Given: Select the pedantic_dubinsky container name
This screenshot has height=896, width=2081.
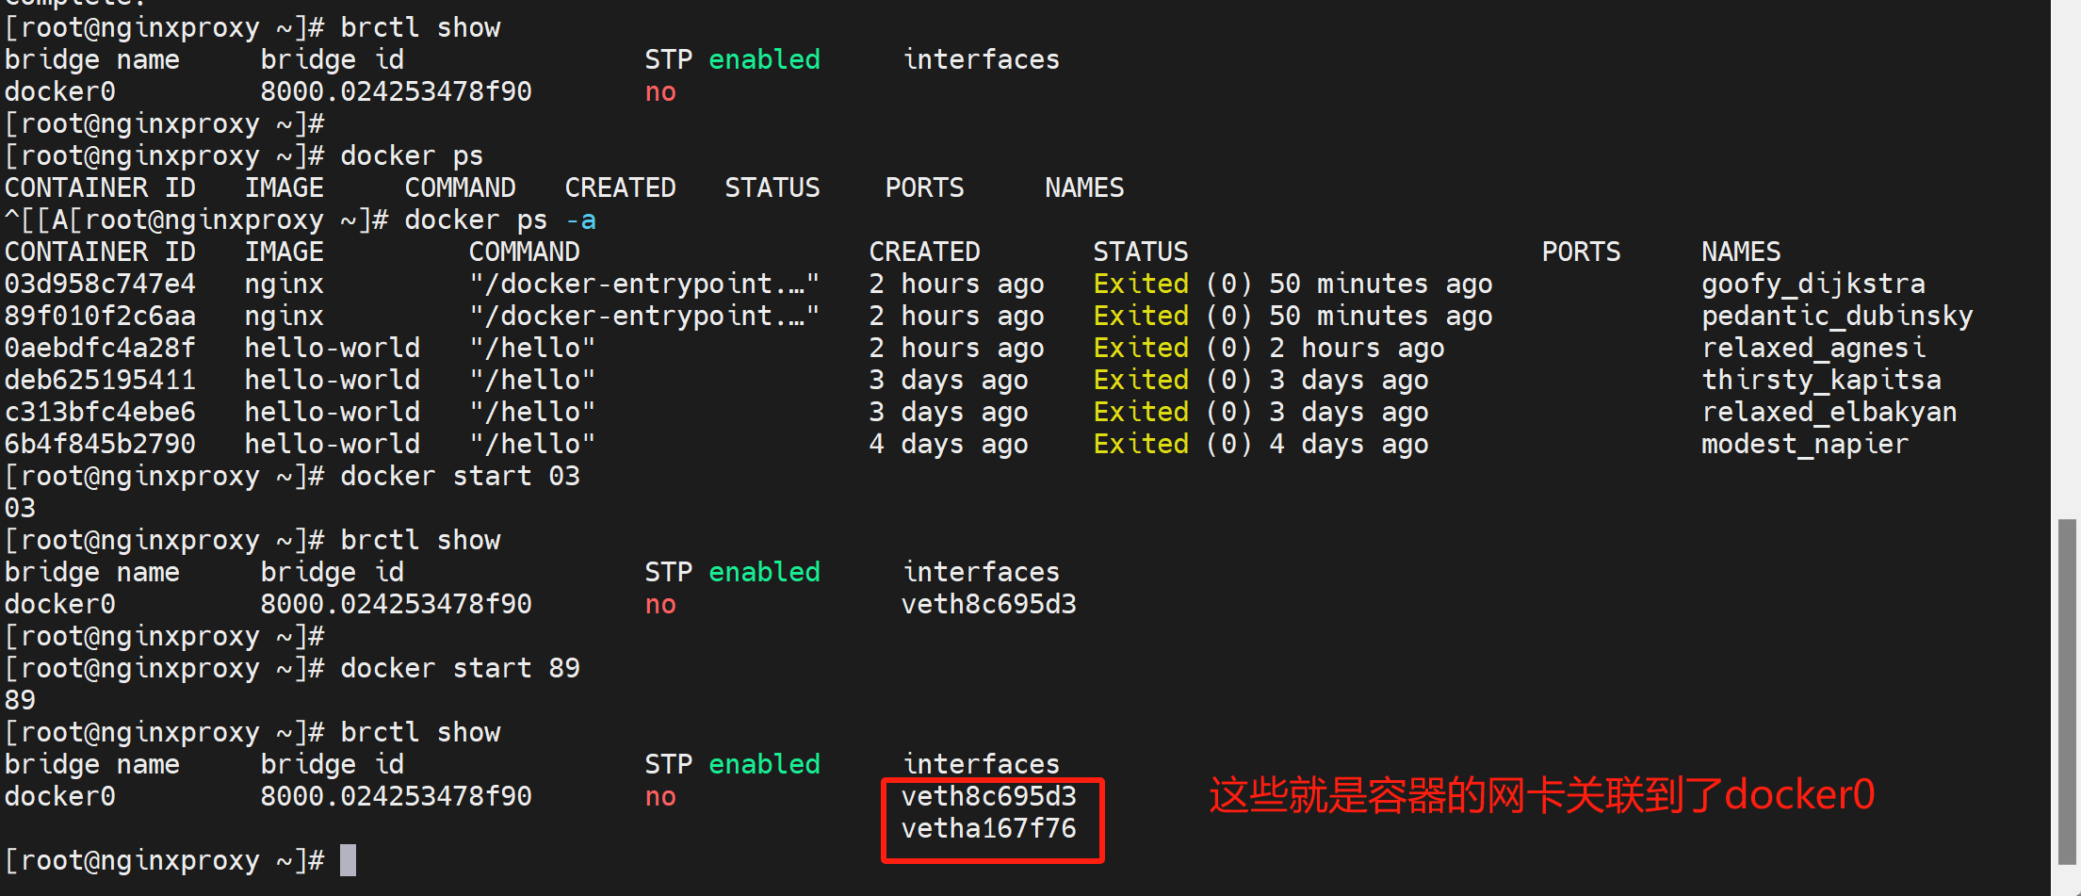Looking at the screenshot, I should tap(1836, 316).
